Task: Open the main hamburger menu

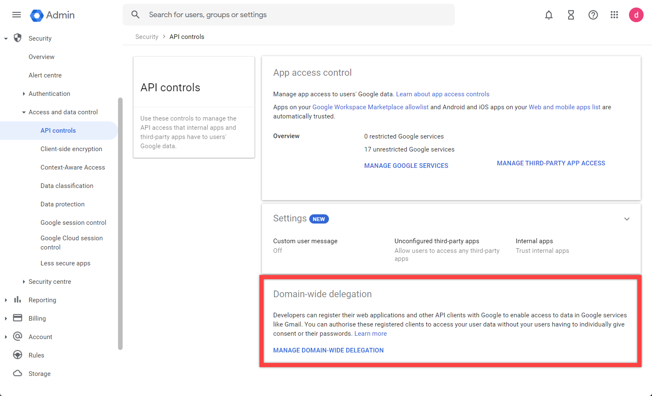Action: pos(17,15)
